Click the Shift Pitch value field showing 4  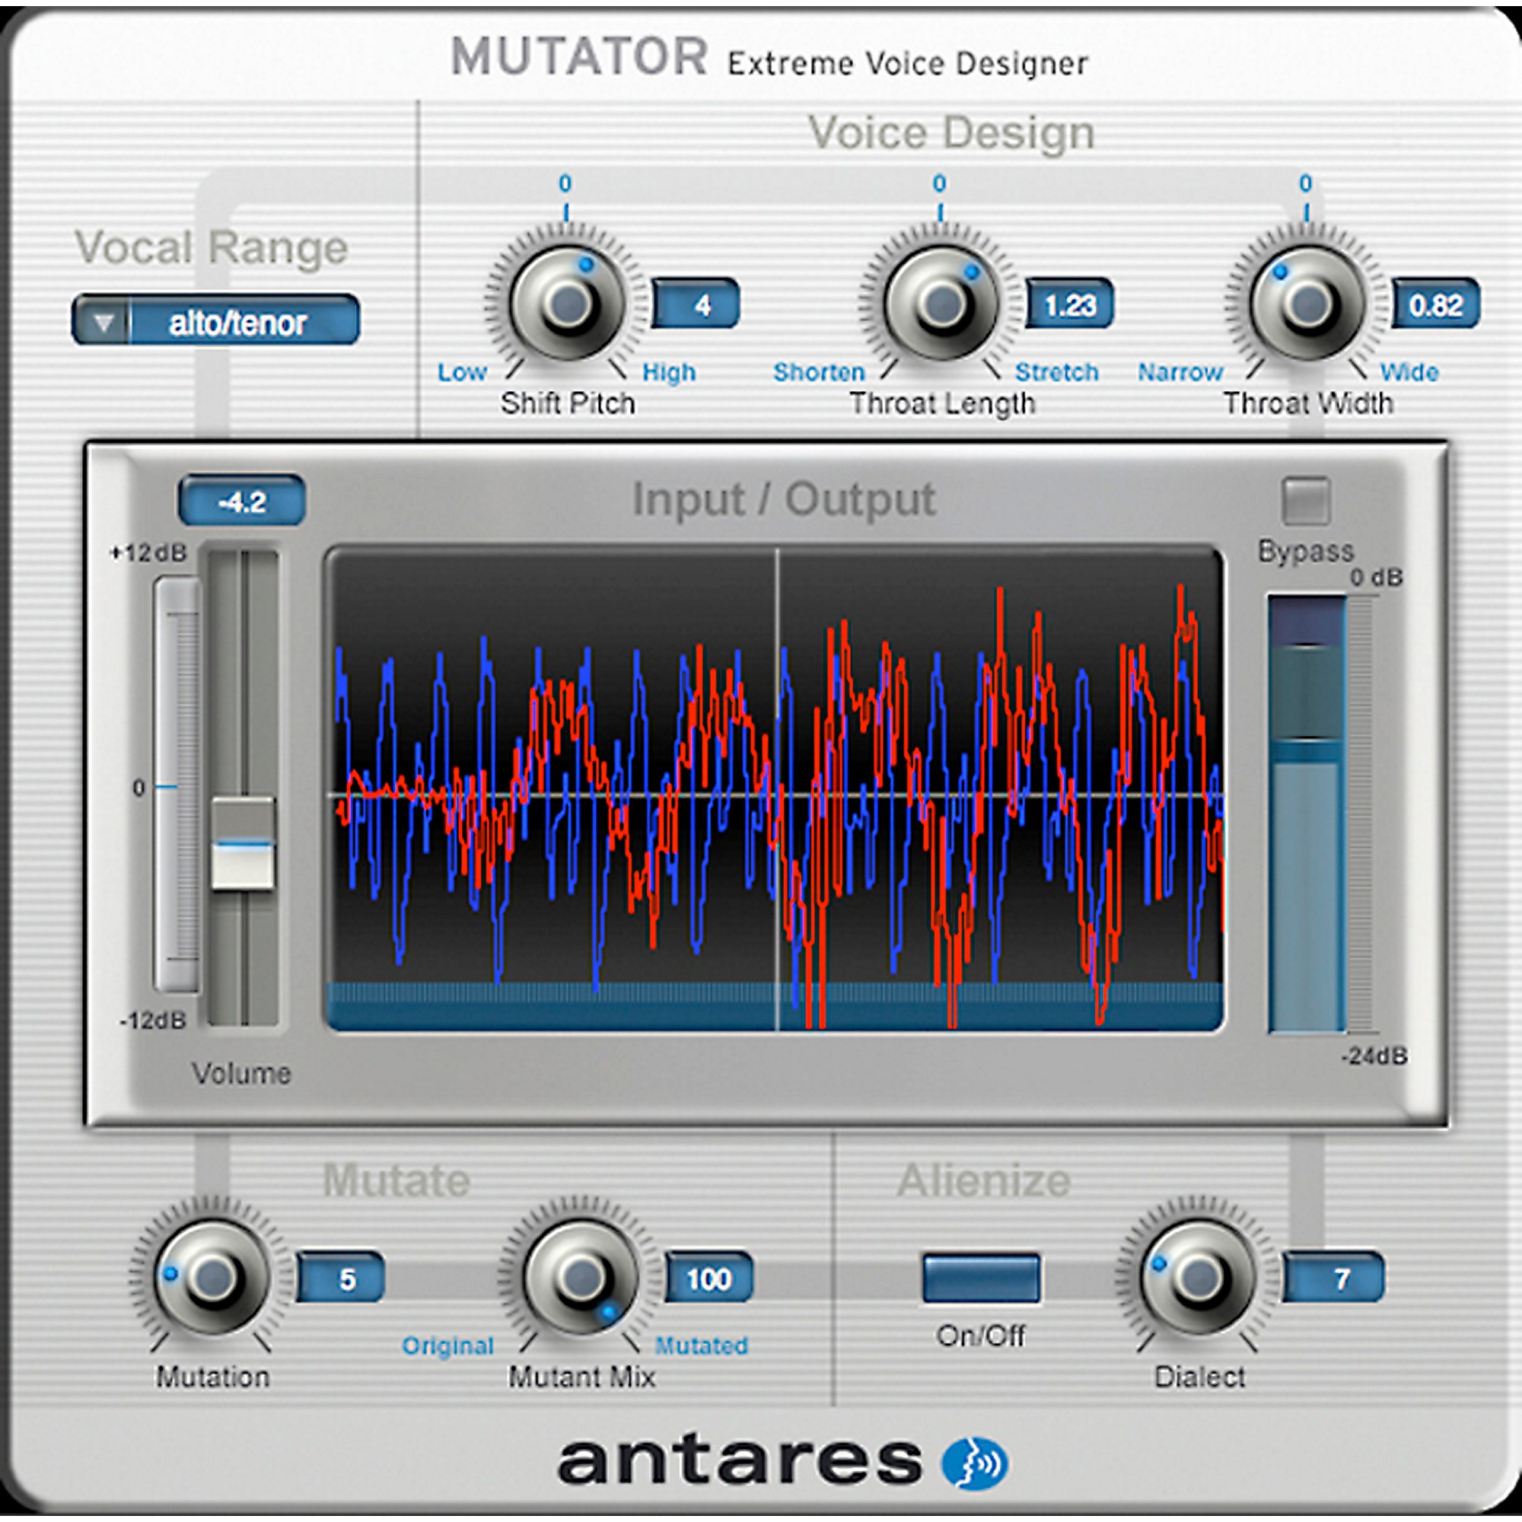[x=696, y=304]
